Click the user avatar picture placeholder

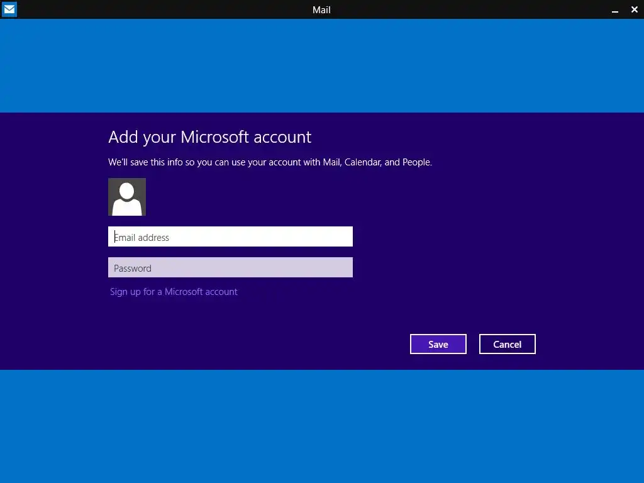[127, 197]
